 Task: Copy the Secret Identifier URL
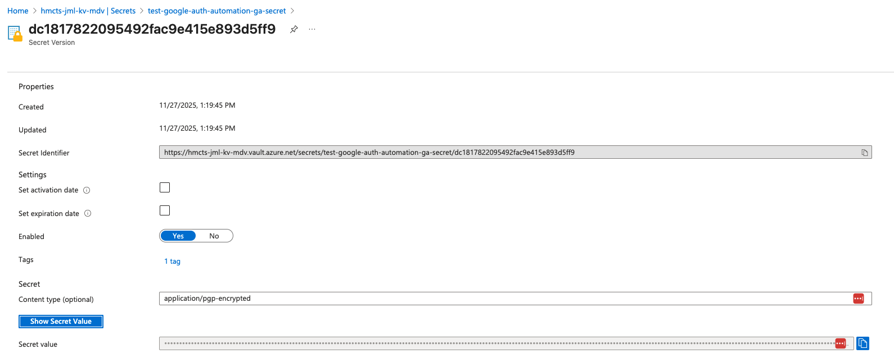pos(864,153)
